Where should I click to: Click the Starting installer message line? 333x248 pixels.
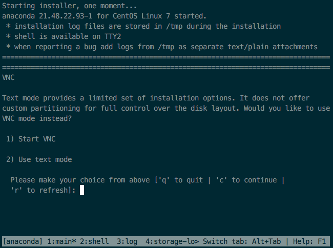click(x=70, y=6)
